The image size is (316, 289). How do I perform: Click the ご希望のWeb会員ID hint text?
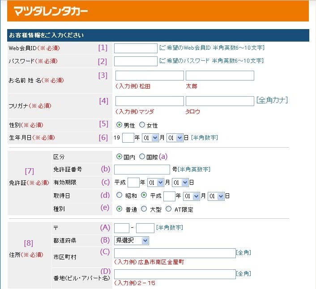point(212,48)
